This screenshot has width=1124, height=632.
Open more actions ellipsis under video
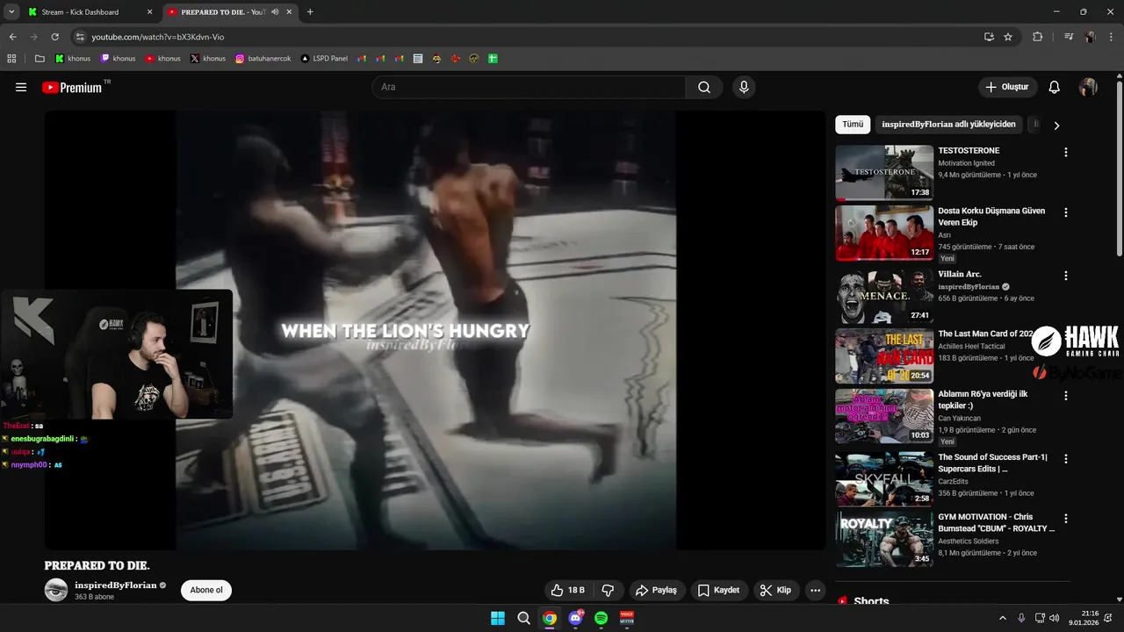pyautogui.click(x=816, y=590)
